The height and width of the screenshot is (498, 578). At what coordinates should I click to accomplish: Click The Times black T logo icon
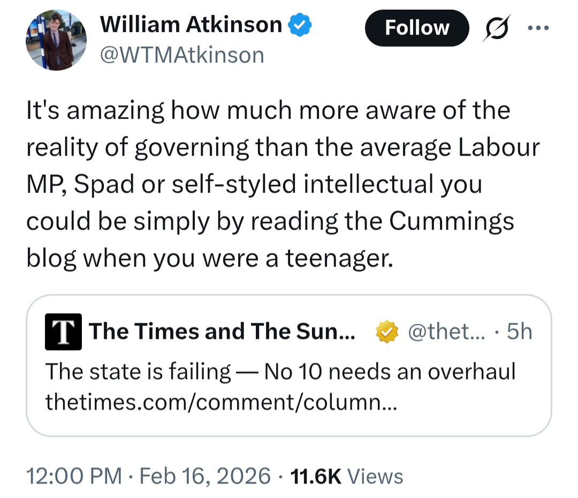pyautogui.click(x=63, y=331)
